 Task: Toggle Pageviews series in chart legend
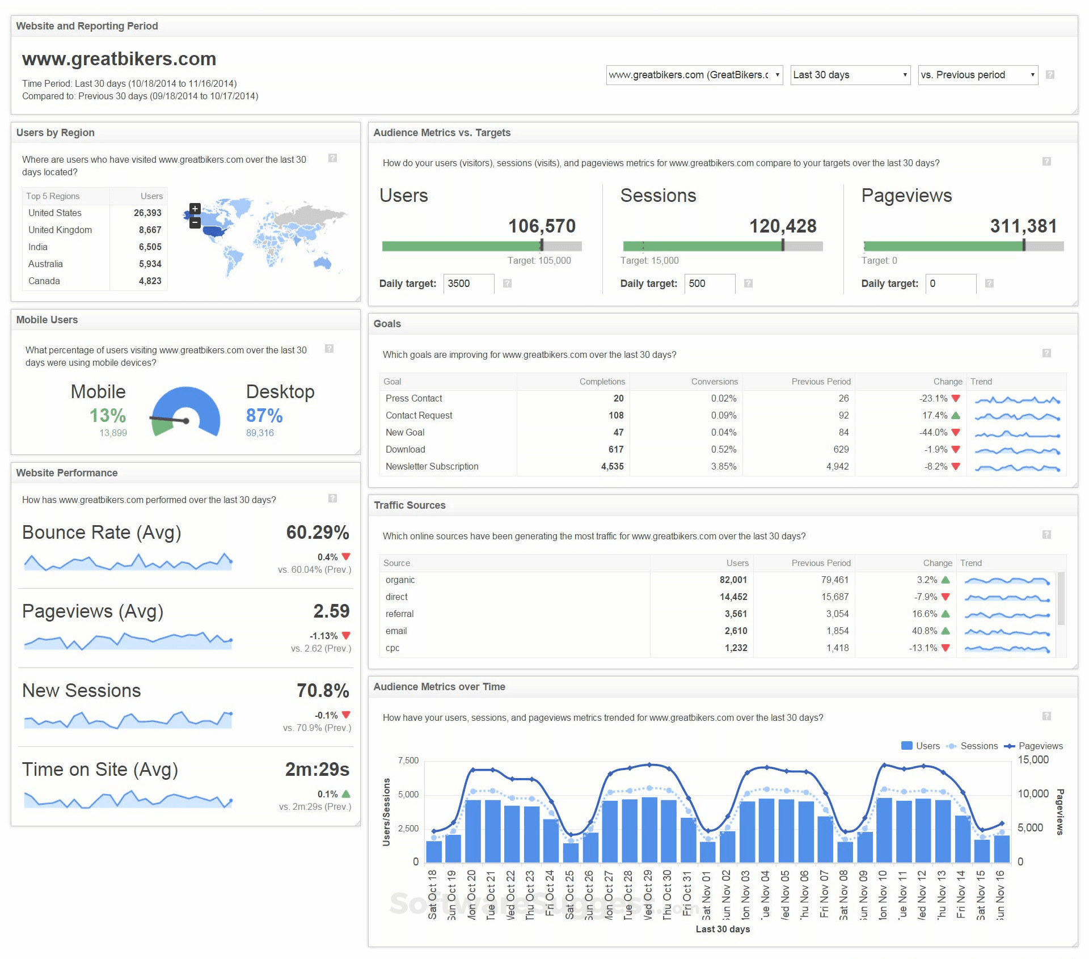click(x=1033, y=746)
